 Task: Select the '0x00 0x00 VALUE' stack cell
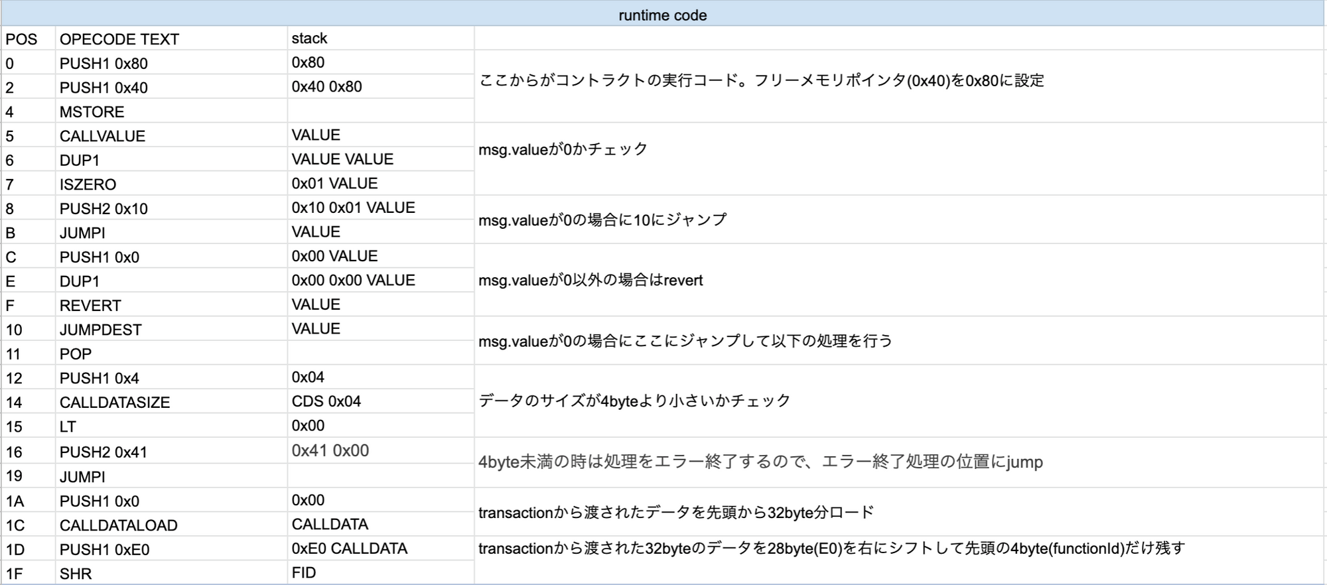click(x=381, y=281)
